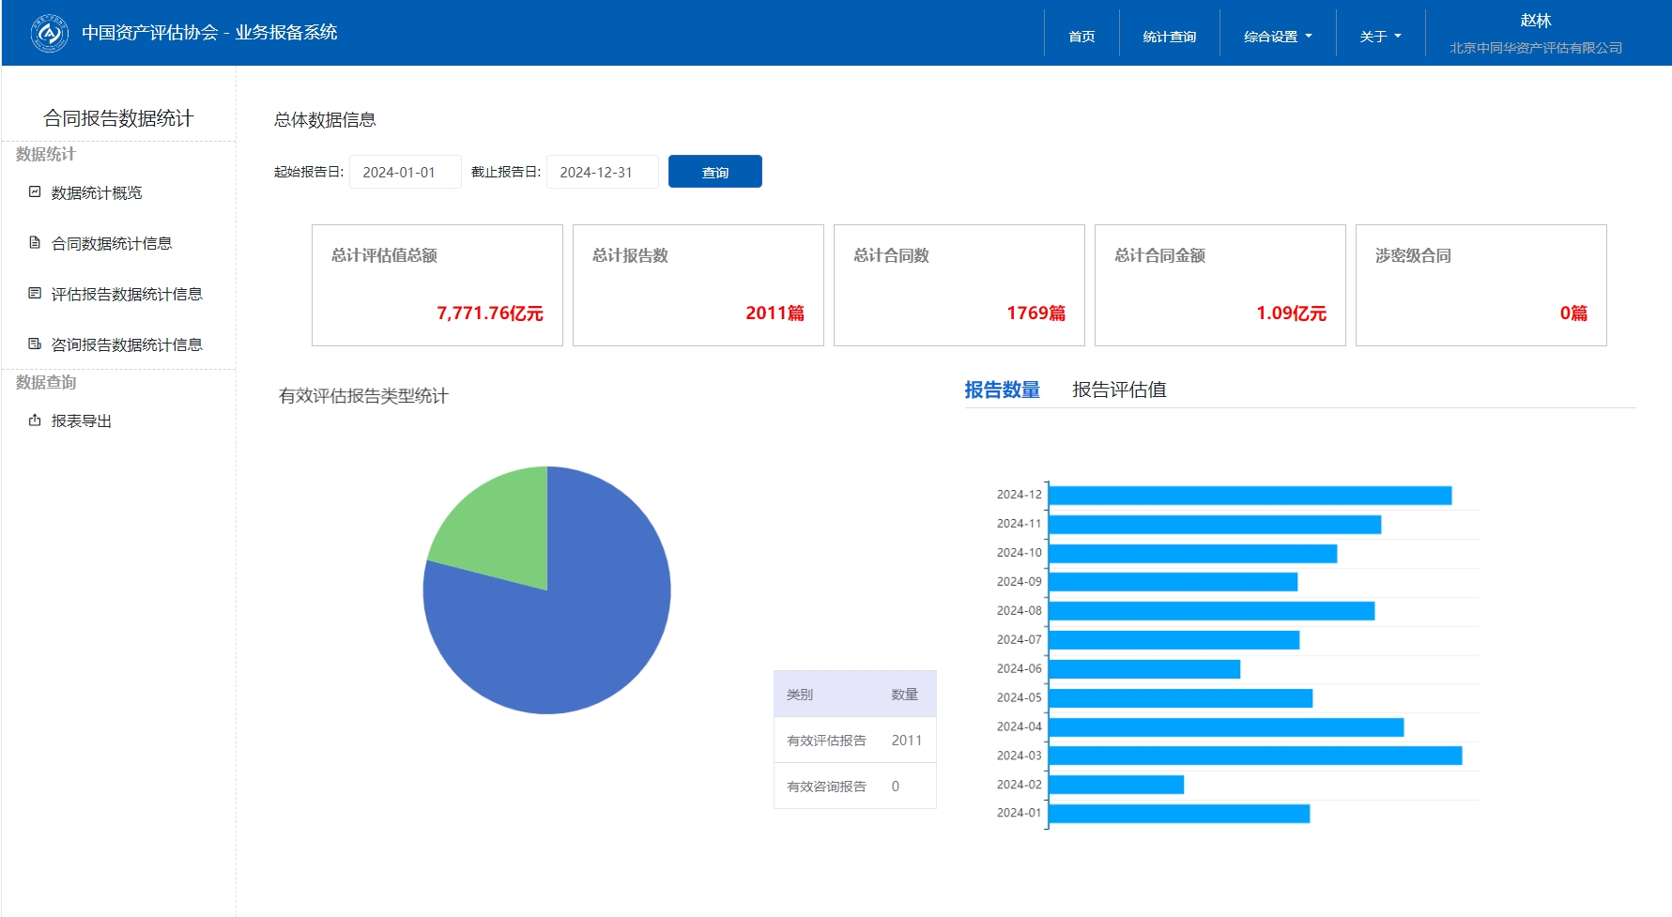
Task: Click the 数据统计概览 sidebar icon
Action: 35,192
